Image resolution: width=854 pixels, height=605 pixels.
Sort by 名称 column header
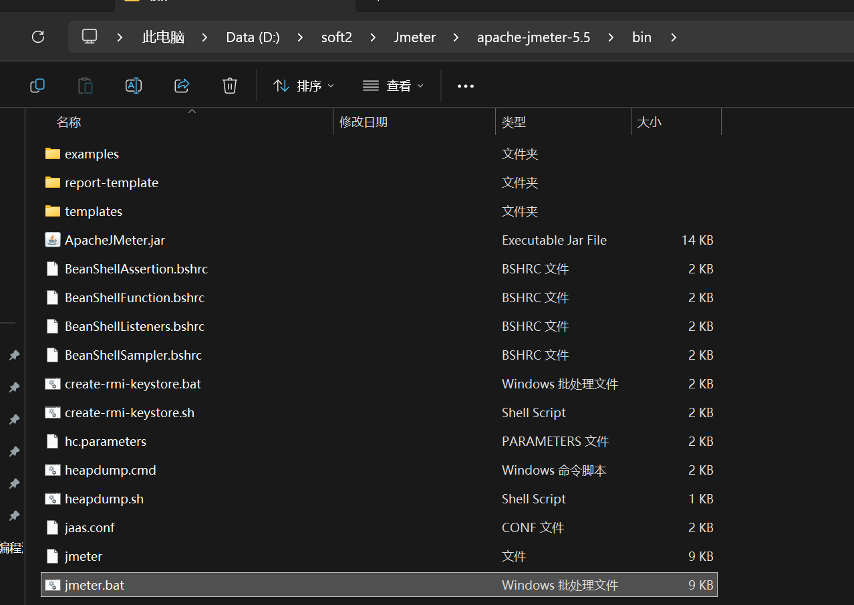click(x=69, y=122)
